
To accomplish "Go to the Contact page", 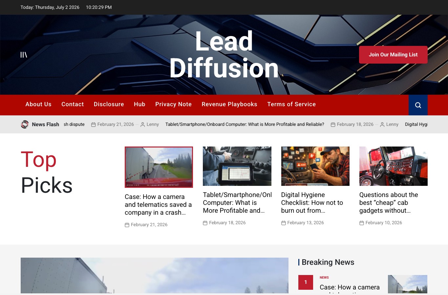I will coord(73,104).
